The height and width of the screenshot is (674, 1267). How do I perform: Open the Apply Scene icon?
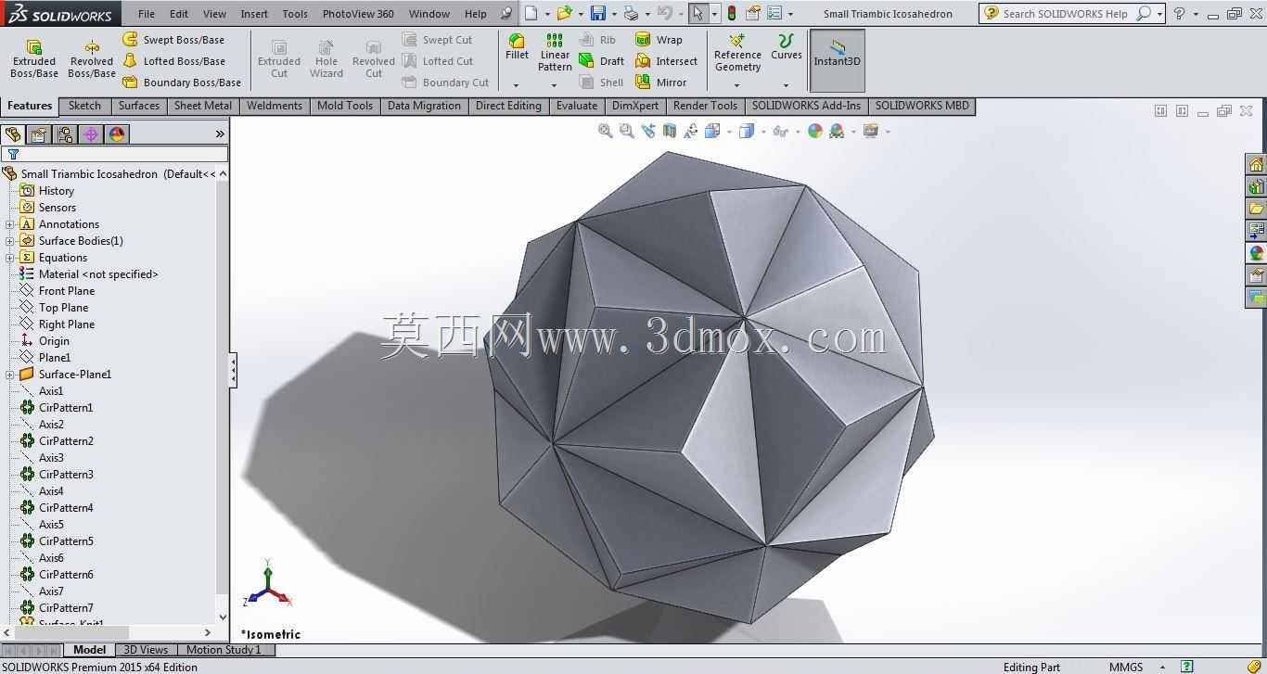(x=837, y=132)
